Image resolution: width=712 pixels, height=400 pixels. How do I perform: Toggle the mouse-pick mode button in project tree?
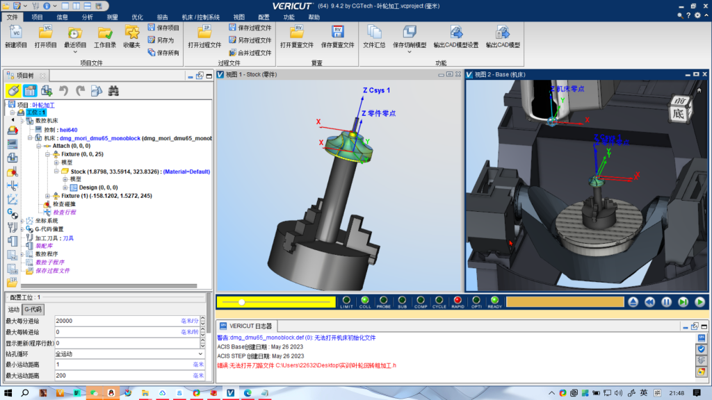13,91
